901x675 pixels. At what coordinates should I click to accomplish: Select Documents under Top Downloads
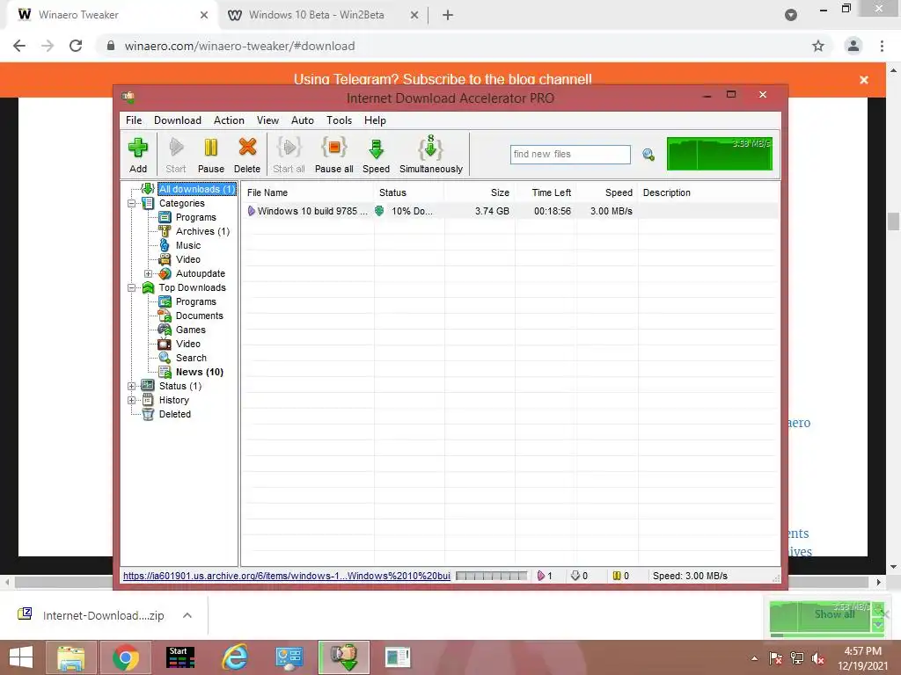(199, 316)
